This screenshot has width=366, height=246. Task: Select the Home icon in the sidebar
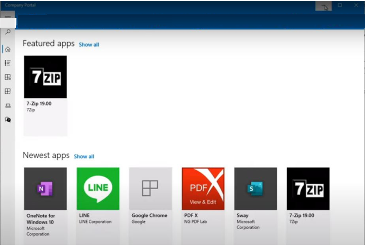click(7, 48)
